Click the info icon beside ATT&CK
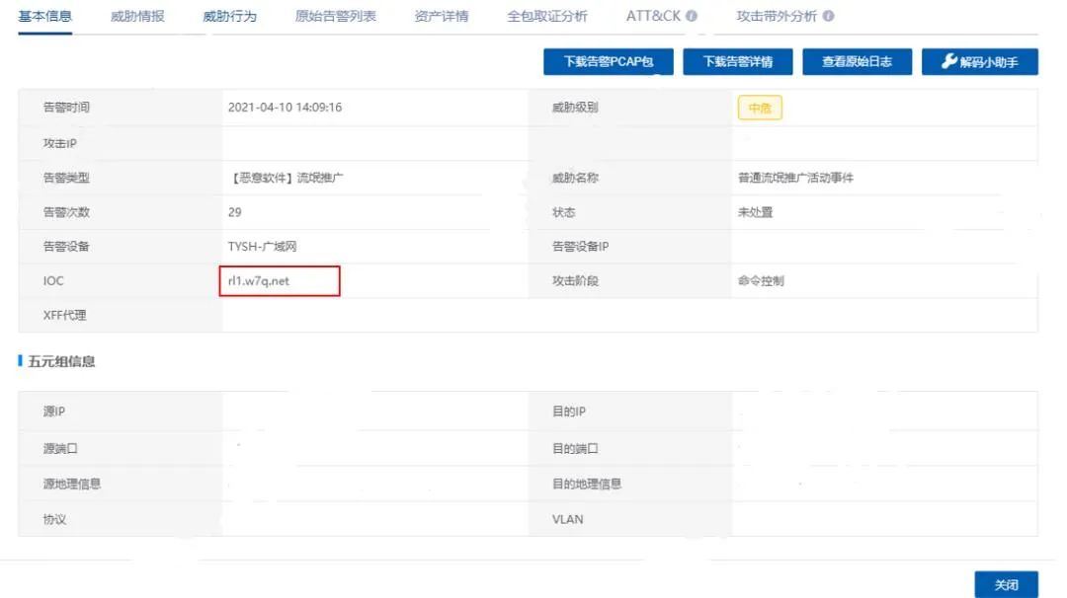The width and height of the screenshot is (1067, 598). (x=692, y=17)
